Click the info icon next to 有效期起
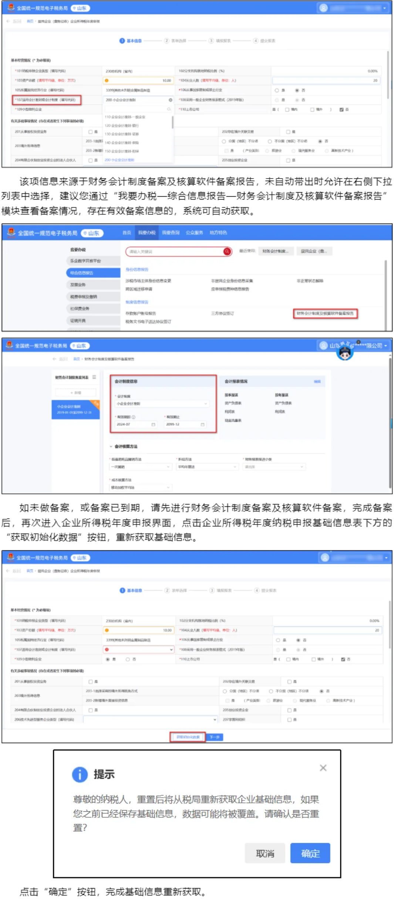The width and height of the screenshot is (394, 900). click(x=134, y=417)
